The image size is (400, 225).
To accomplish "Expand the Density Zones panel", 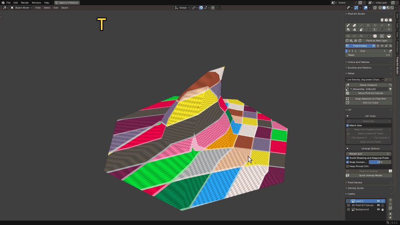I will (x=355, y=188).
